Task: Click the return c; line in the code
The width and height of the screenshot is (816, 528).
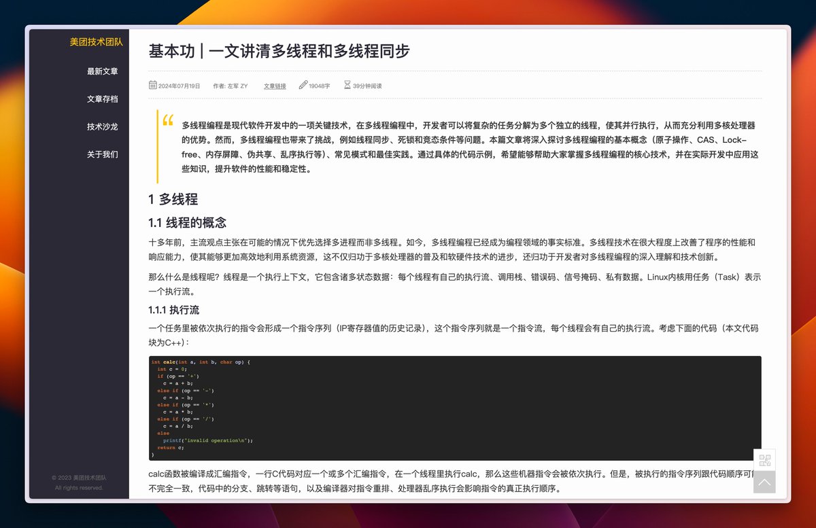Action: (x=171, y=448)
